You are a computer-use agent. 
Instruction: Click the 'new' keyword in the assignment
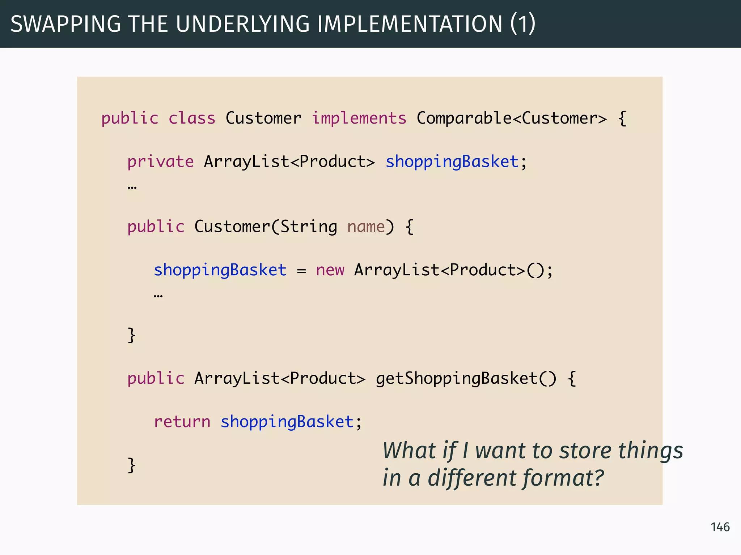click(330, 270)
